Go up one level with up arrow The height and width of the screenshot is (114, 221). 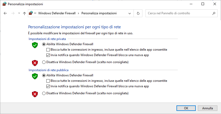pos(24,13)
